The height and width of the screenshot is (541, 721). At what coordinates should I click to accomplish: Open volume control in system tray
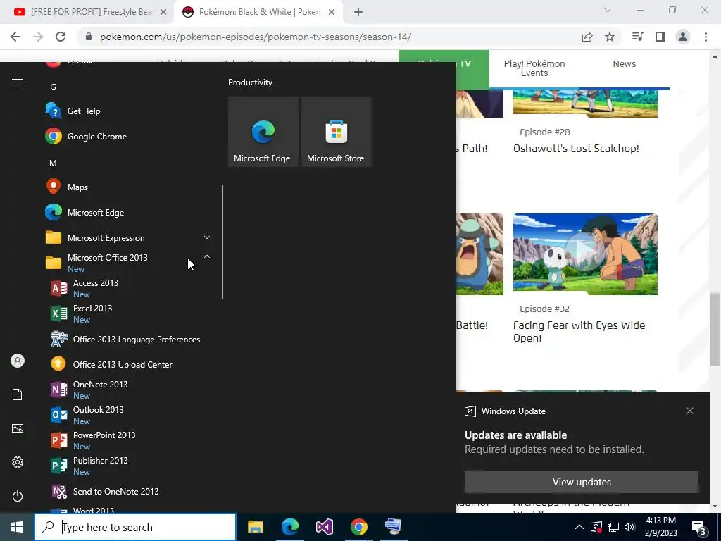[629, 527]
